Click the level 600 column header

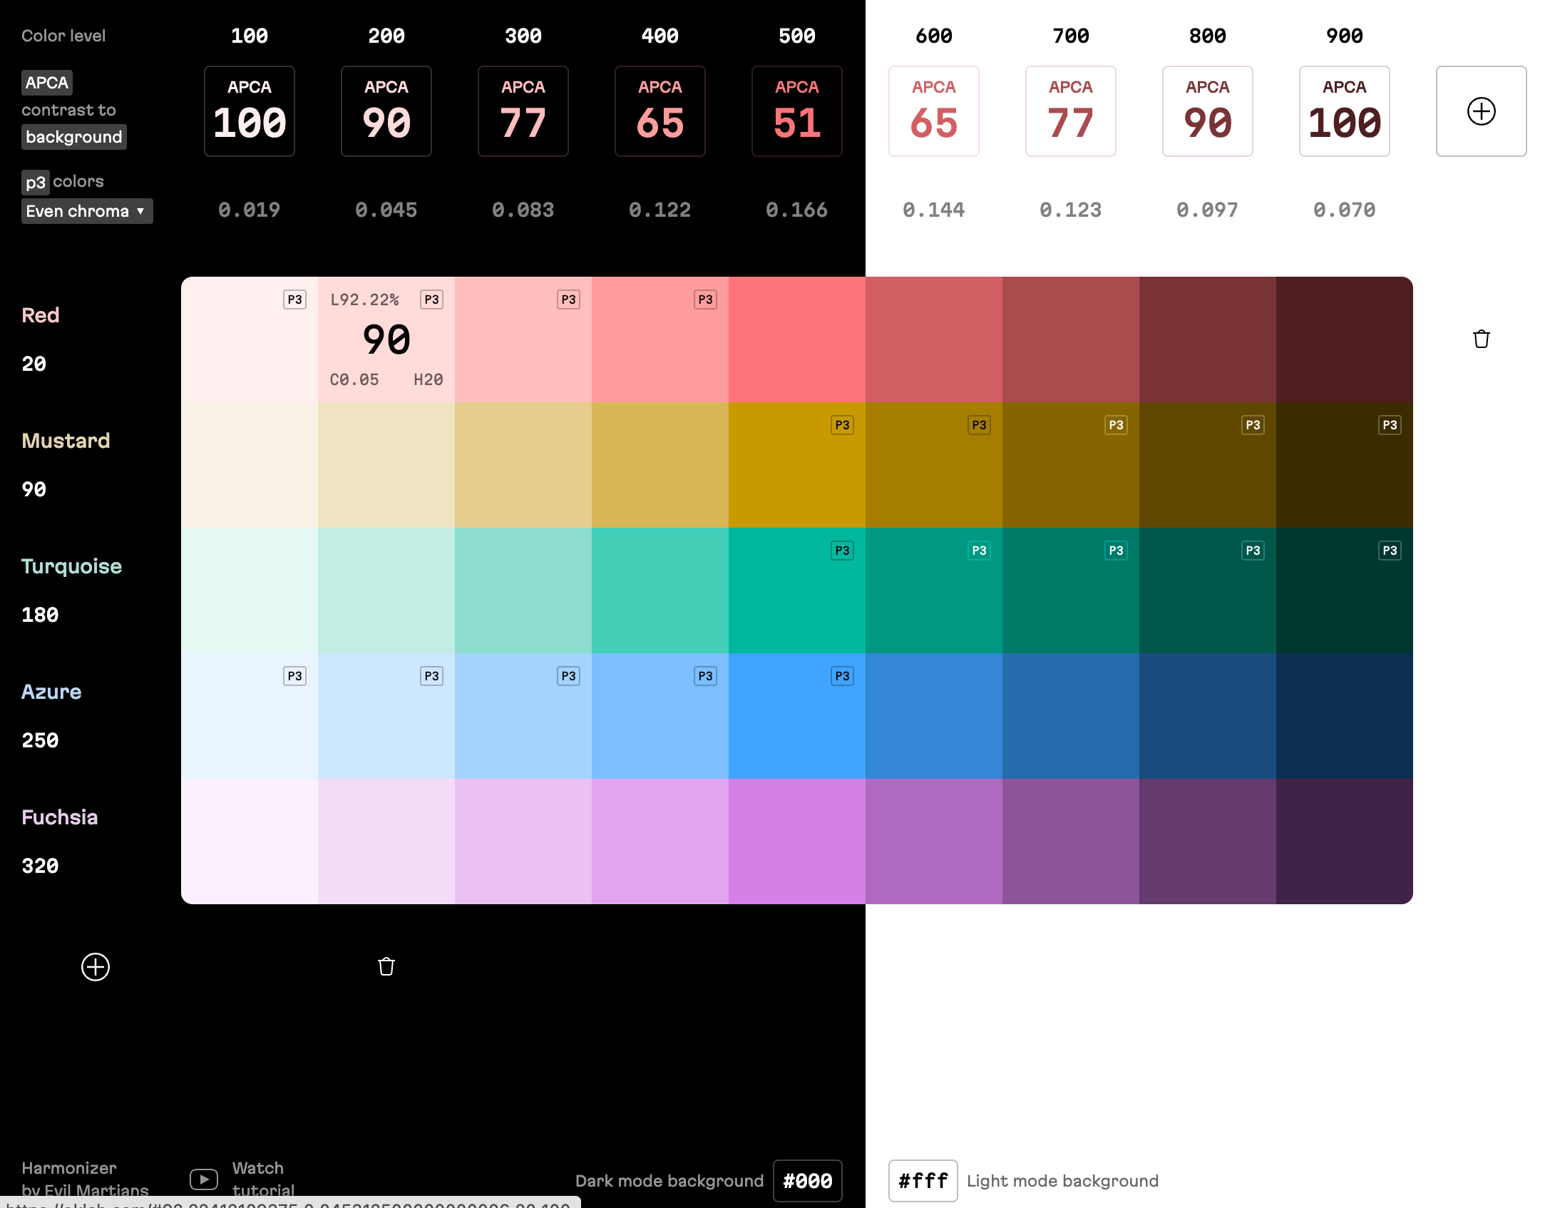tap(933, 36)
